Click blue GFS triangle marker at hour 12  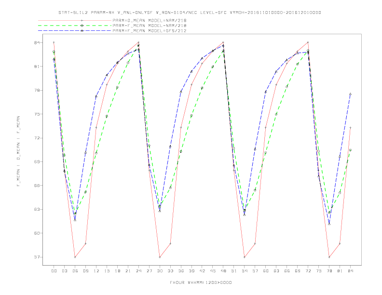click(96, 96)
